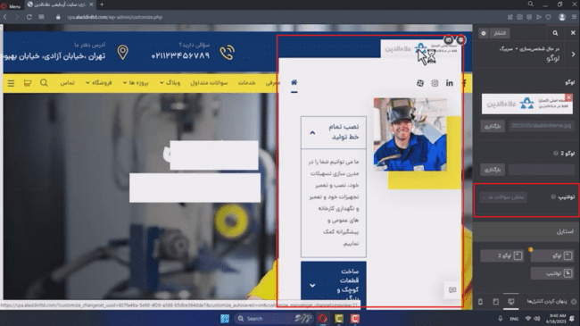Click the ENG language indicator in tray
This screenshot has width=580, height=326.
[514, 319]
